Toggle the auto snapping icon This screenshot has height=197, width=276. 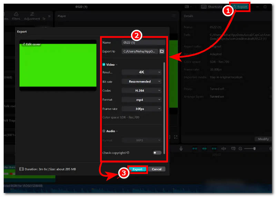204,149
